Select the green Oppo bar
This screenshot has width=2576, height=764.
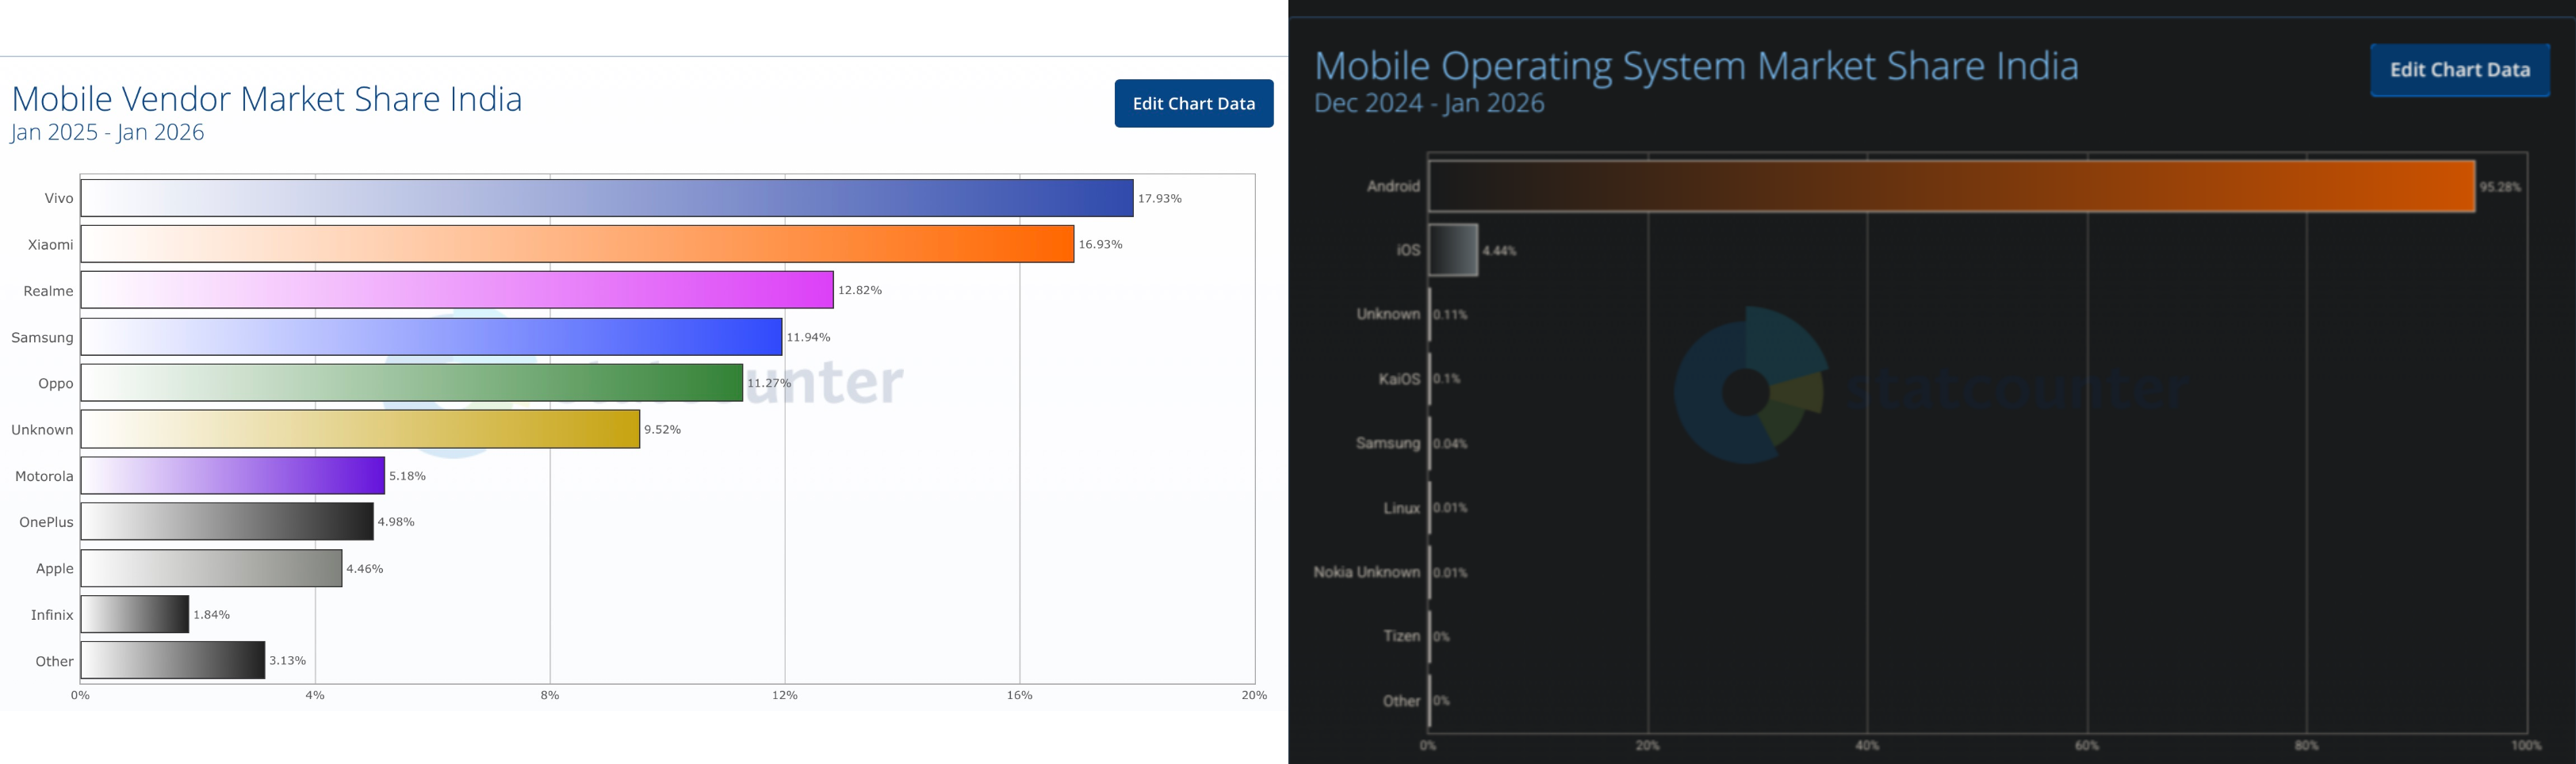[x=412, y=383]
